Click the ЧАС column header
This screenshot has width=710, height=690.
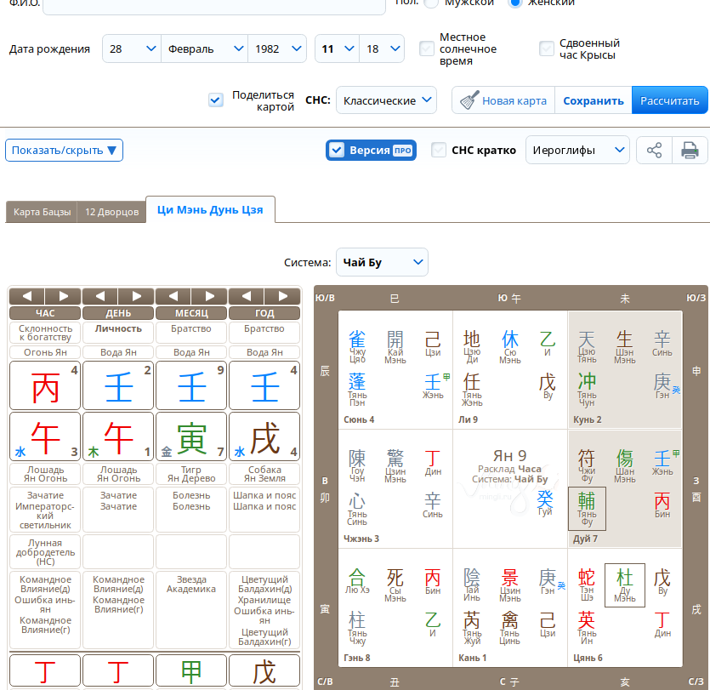[x=45, y=313]
